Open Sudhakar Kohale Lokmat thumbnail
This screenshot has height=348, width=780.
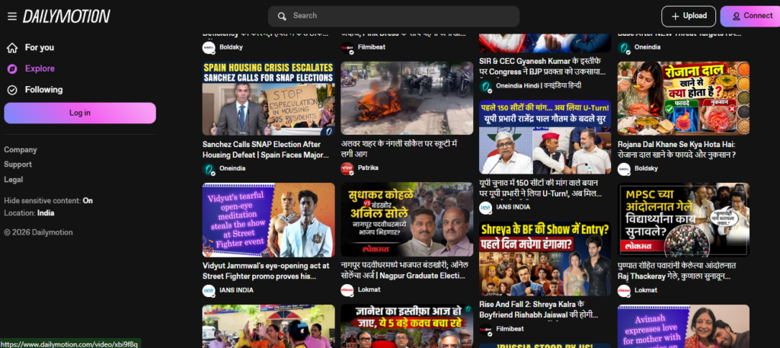407,219
